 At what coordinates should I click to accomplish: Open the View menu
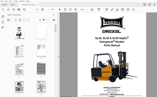click(x=10, y=1)
